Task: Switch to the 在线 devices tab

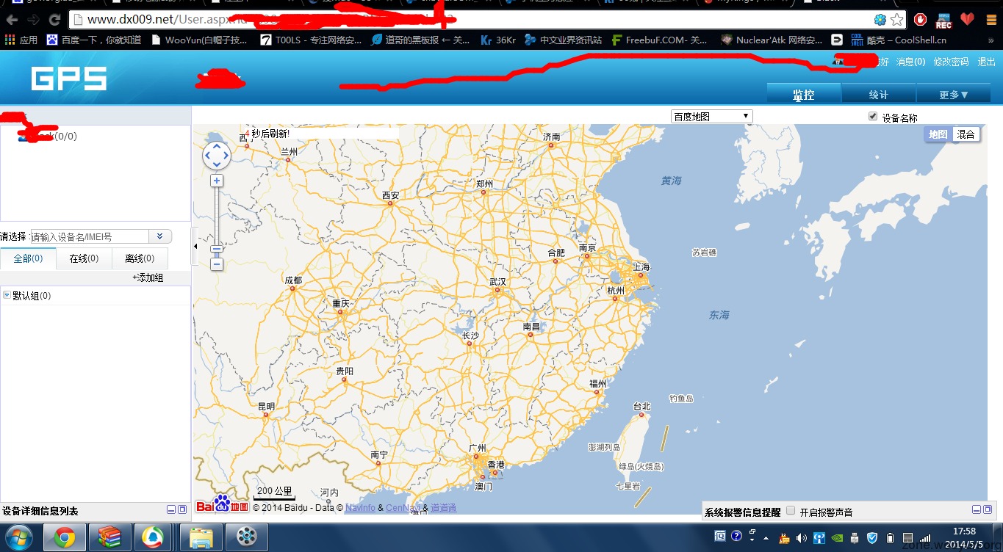Action: click(x=84, y=258)
